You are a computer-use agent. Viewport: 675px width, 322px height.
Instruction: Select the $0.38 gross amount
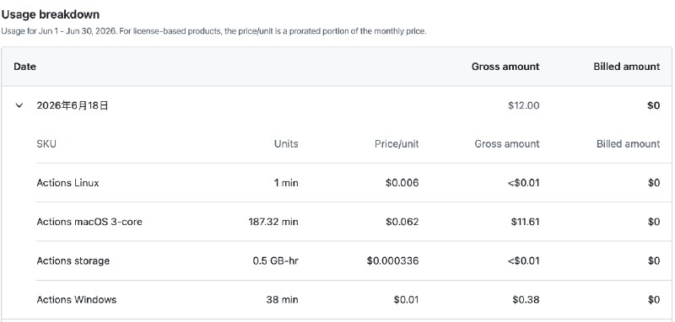pos(526,299)
